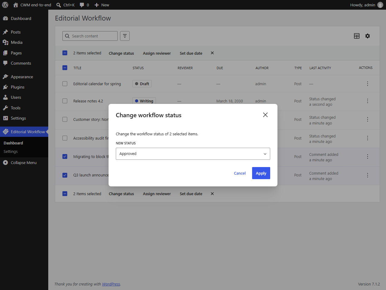Viewport: 386px width, 290px height.
Task: Click Change status in bottom bulk bar
Action: tap(121, 194)
